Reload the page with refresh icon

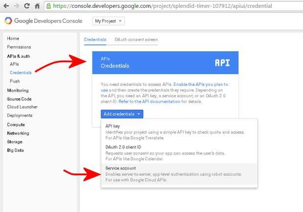tap(27, 6)
